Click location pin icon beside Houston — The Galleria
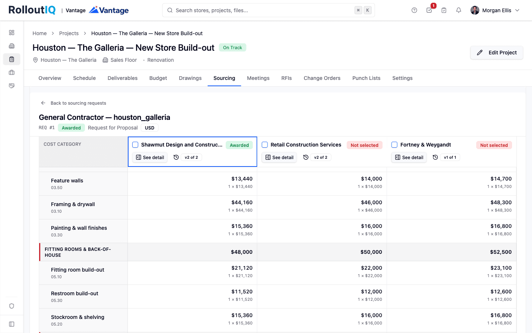The image size is (532, 333). (x=35, y=60)
